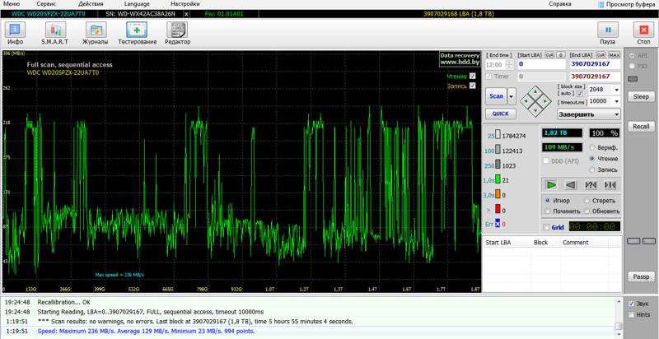Select the Починить remap radio option

click(548, 211)
